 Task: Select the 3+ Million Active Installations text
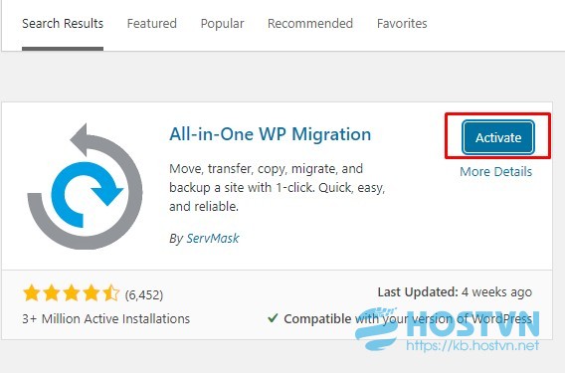pos(105,319)
